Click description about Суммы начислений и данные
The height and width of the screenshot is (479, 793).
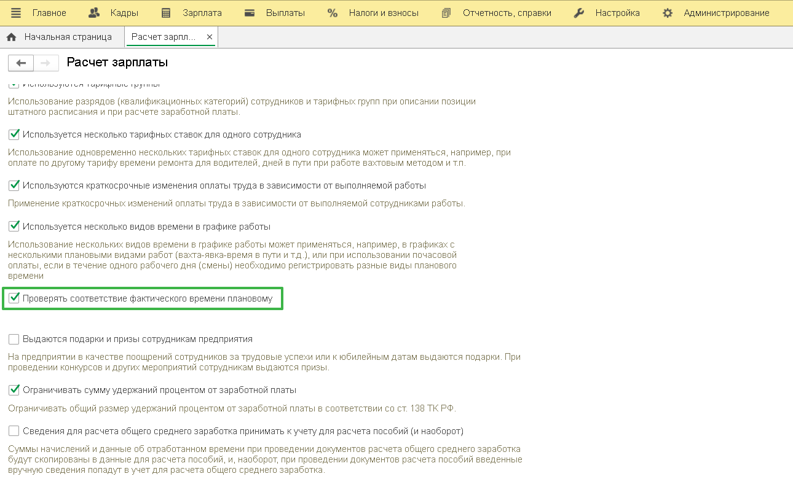(265, 459)
